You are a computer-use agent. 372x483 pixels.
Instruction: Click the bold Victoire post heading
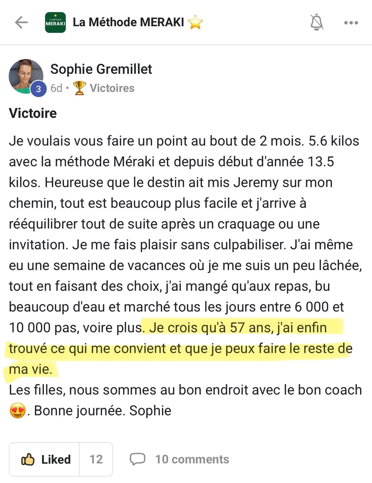pyautogui.click(x=33, y=113)
